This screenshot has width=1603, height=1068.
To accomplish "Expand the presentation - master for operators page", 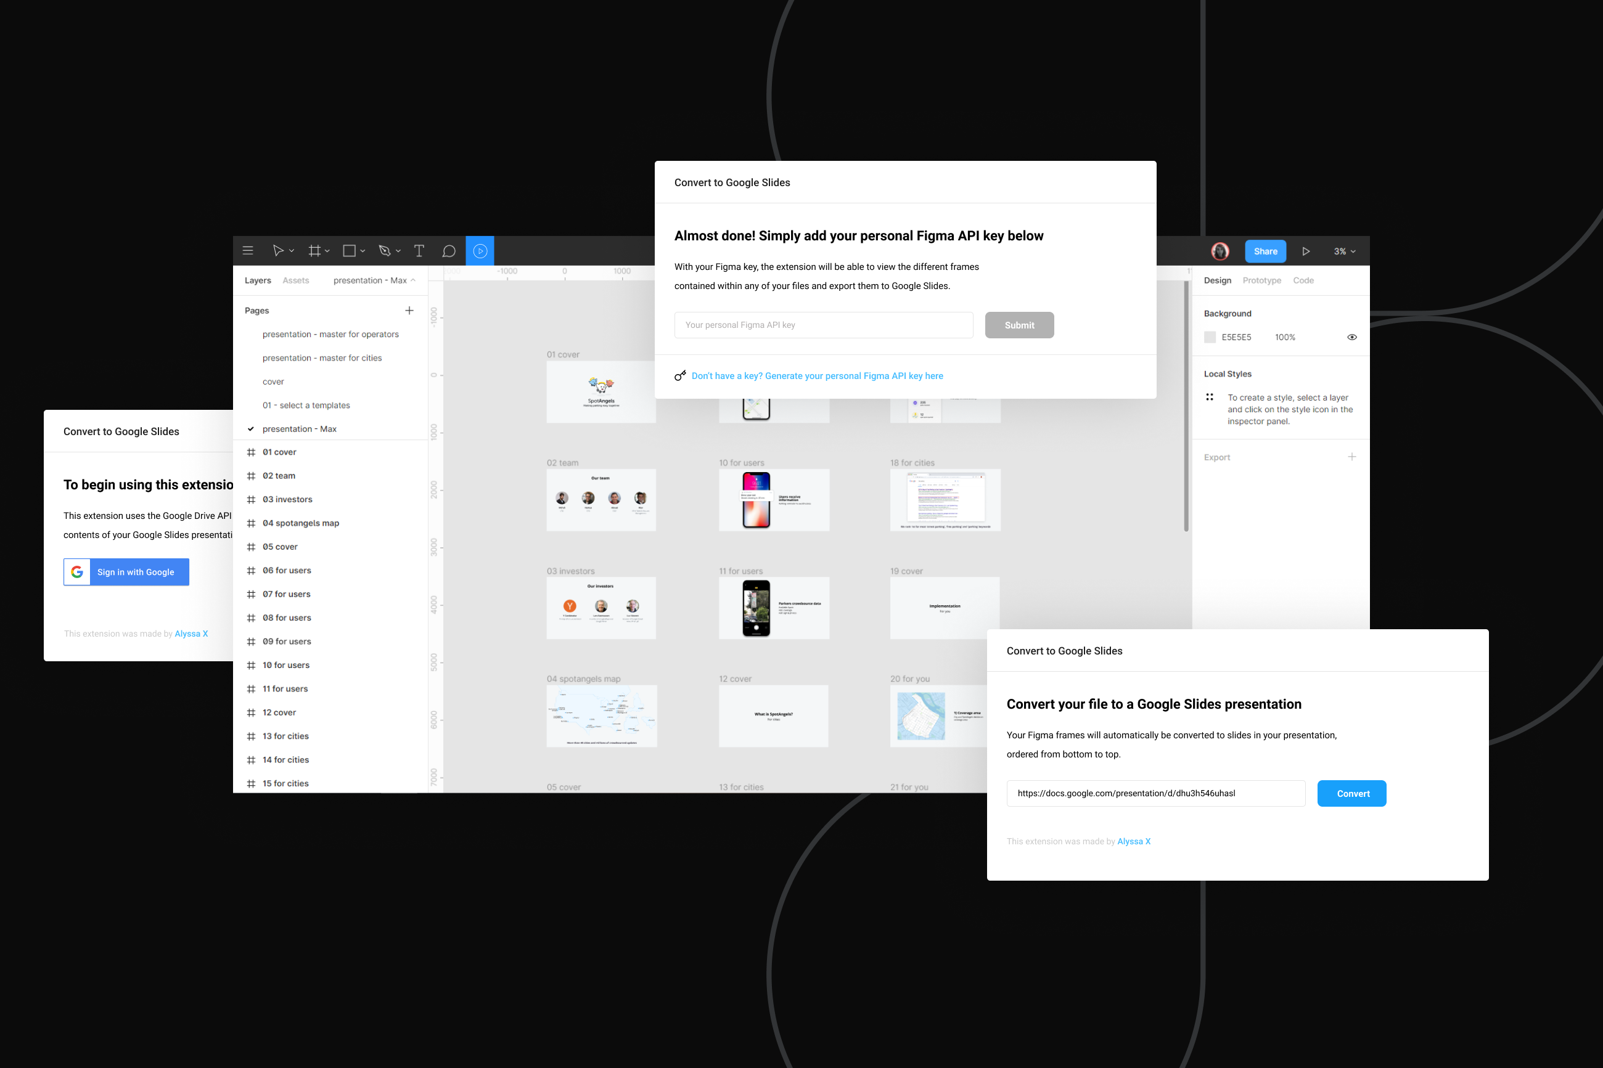I will pyautogui.click(x=330, y=334).
